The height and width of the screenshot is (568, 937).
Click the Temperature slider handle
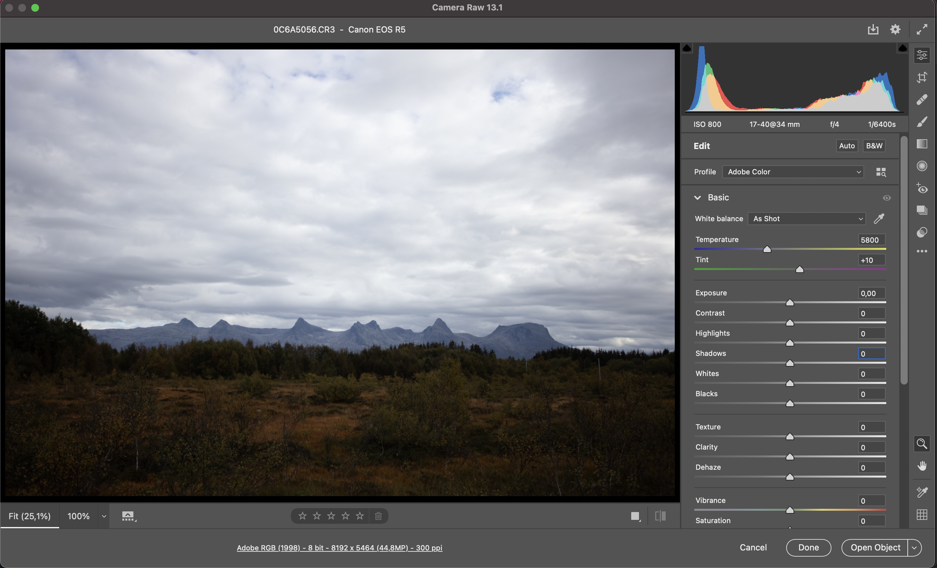point(767,249)
